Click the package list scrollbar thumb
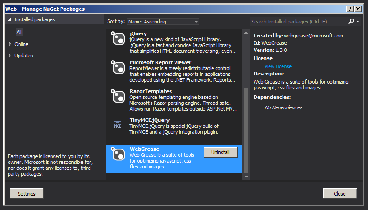Screen dimensions: 368x210 (246, 130)
